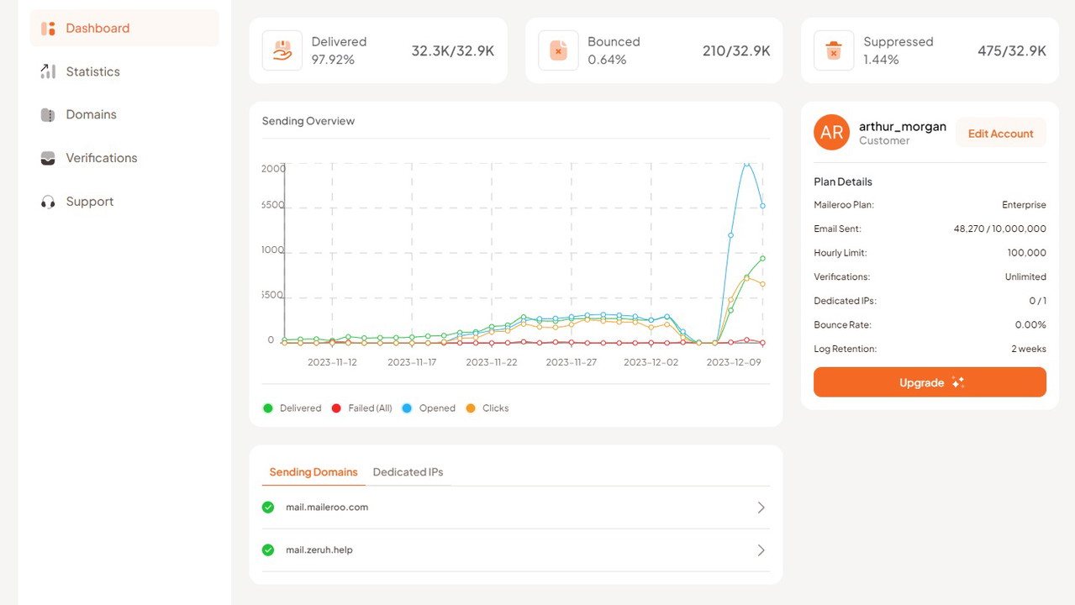Click the Dashboard sidebar icon
The width and height of the screenshot is (1075, 605).
coord(48,29)
